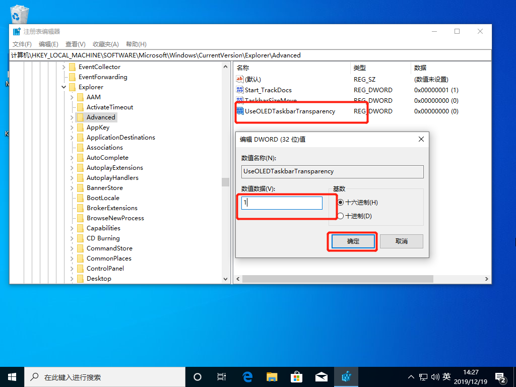Click the Cortana circle icon
The width and height of the screenshot is (516, 387).
click(x=198, y=376)
